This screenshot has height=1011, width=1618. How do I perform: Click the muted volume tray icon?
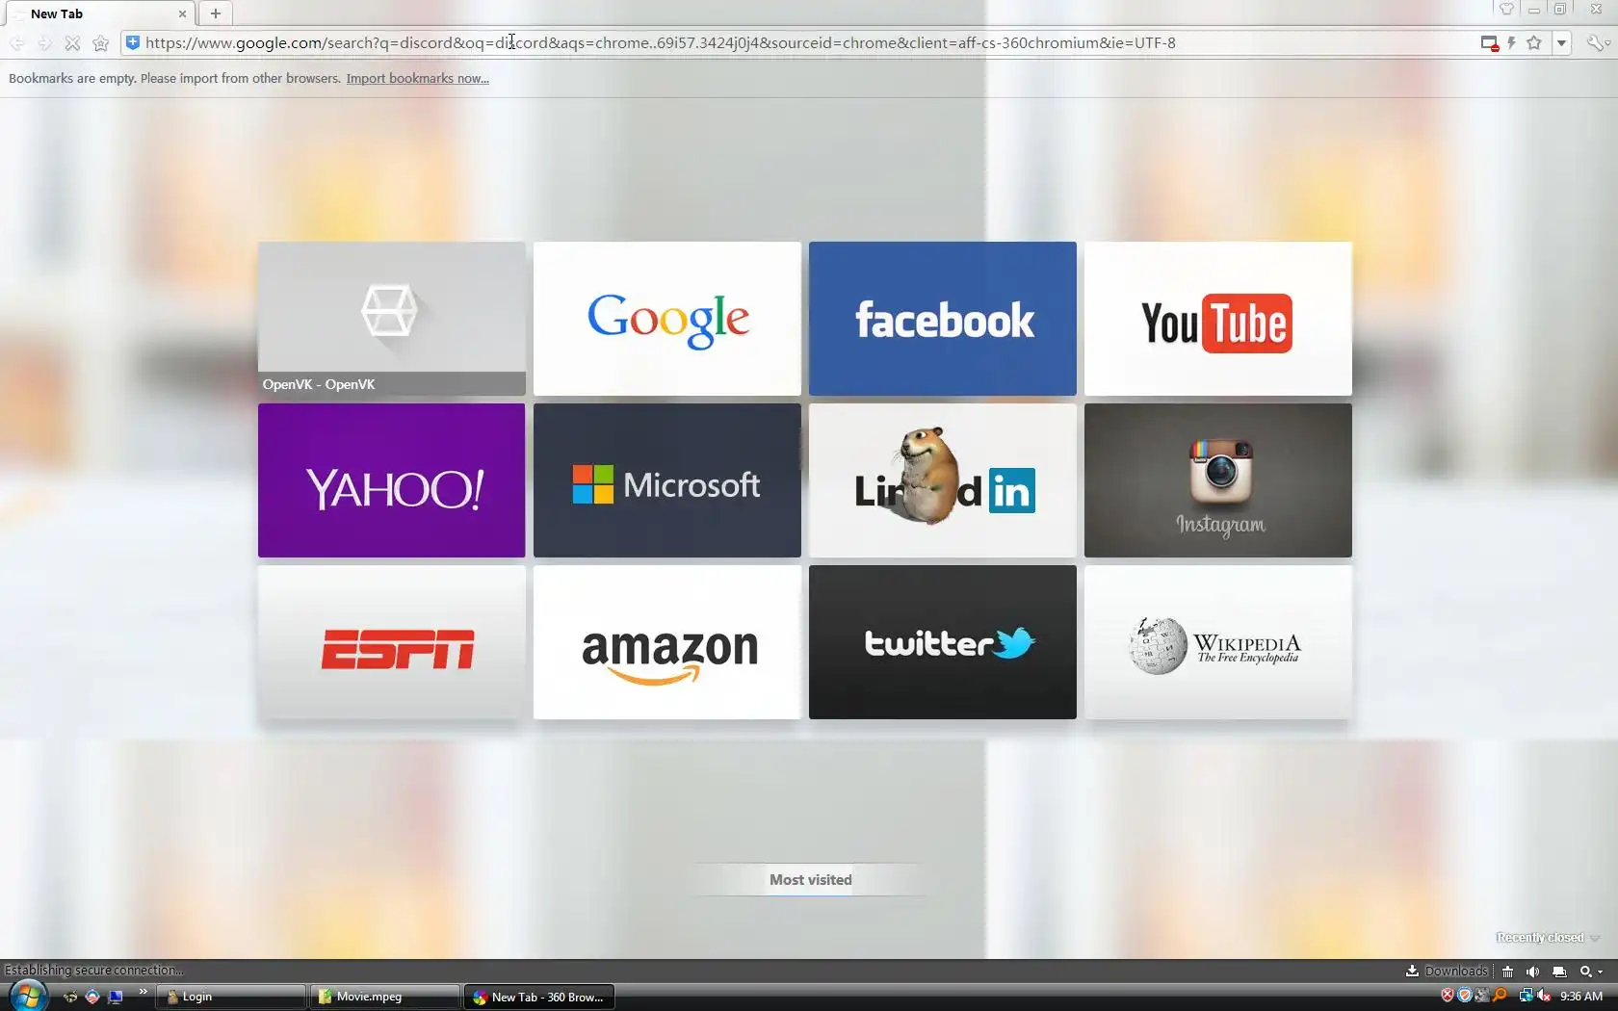tap(1544, 996)
